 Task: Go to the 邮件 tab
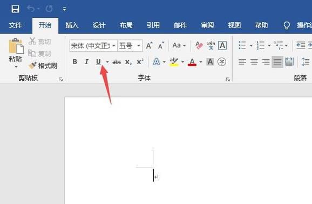tap(180, 25)
